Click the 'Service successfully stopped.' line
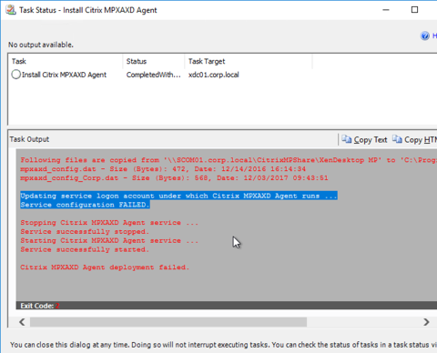Image resolution: width=437 pixels, height=353 pixels. pos(85,231)
